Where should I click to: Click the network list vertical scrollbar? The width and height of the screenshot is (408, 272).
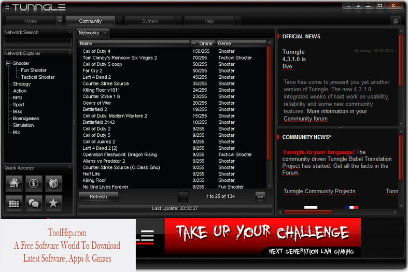coord(269,103)
